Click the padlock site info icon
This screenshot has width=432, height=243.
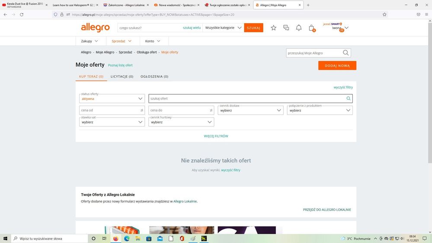coord(62,15)
